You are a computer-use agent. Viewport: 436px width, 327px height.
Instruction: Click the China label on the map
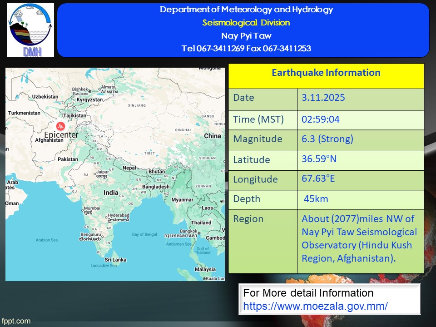point(212,136)
